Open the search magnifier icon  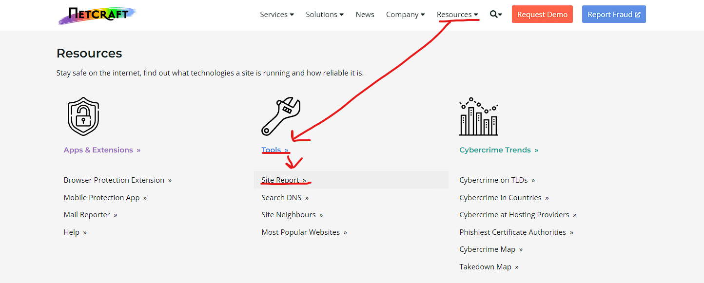pyautogui.click(x=493, y=14)
